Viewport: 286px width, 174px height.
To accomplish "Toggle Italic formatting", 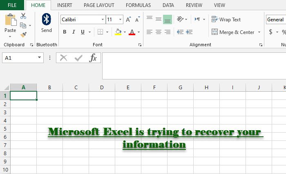I will pyautogui.click(x=74, y=32).
